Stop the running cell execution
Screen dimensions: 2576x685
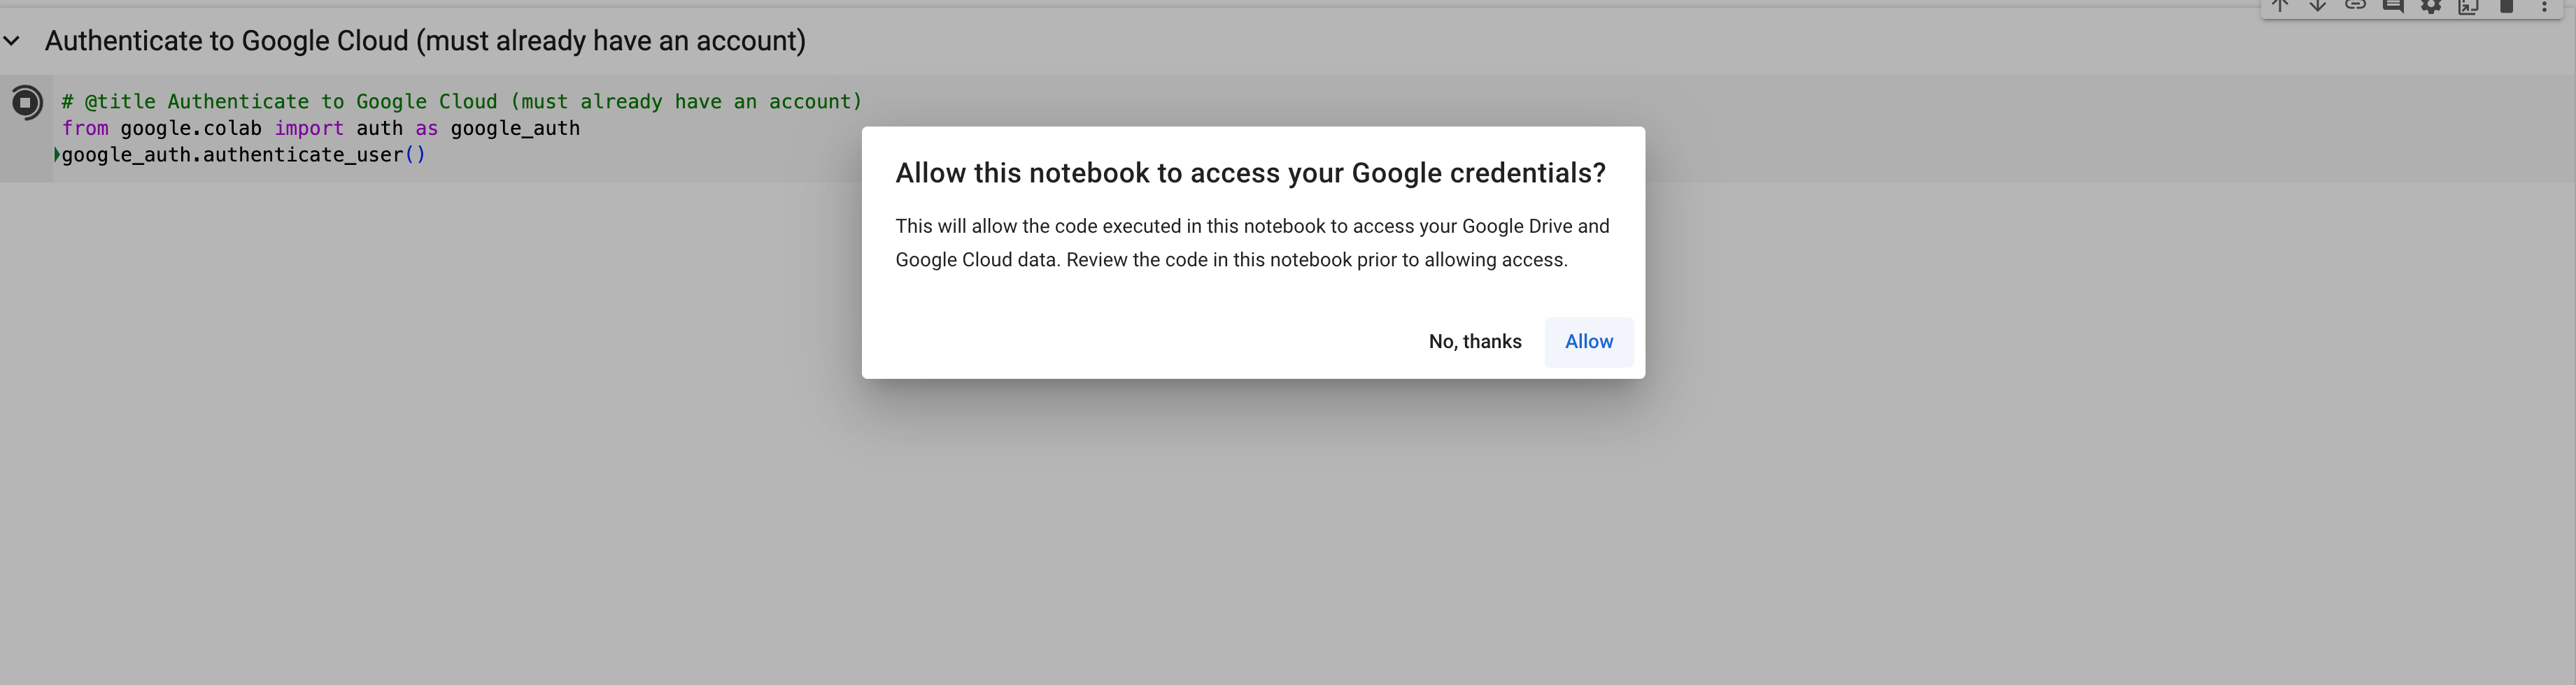coord(27,102)
